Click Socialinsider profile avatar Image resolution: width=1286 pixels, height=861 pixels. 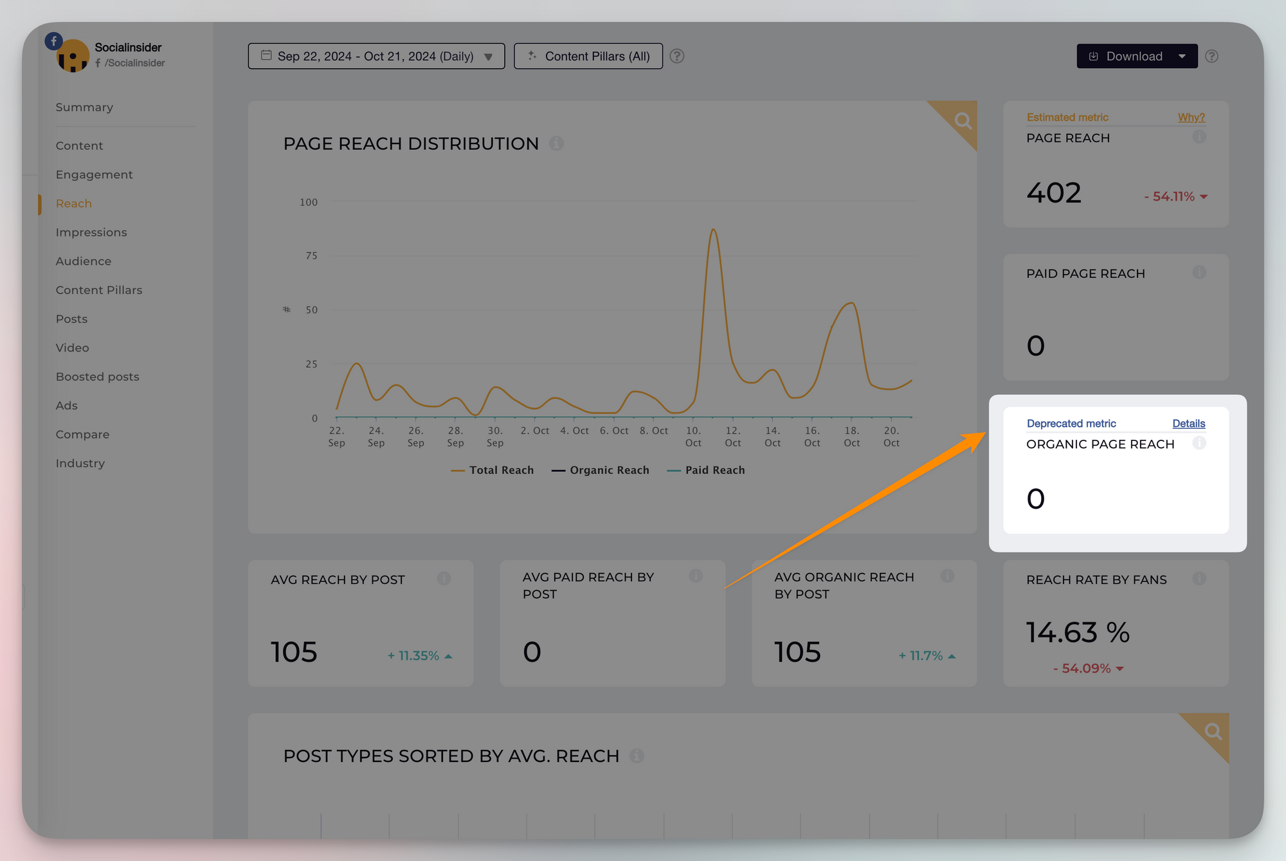[x=72, y=55]
